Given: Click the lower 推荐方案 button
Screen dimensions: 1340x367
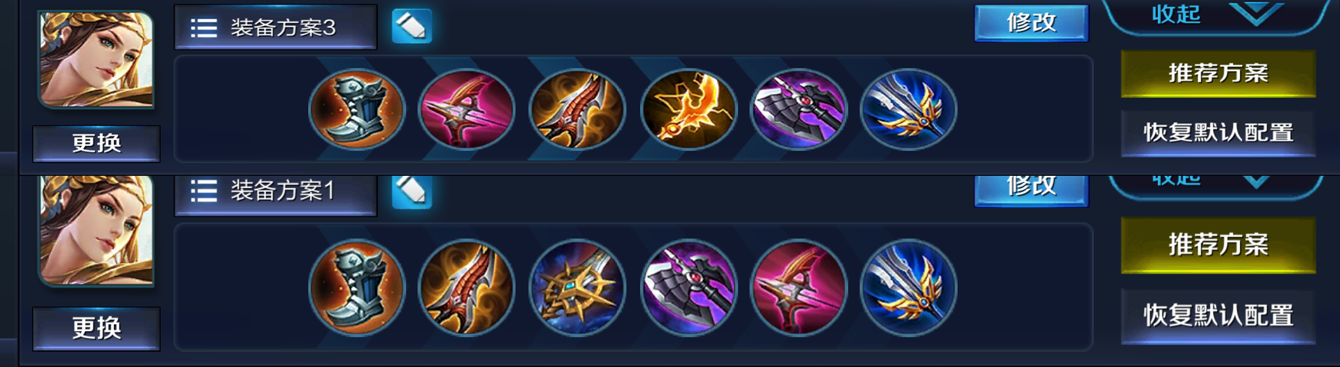Looking at the screenshot, I should pos(1218,245).
